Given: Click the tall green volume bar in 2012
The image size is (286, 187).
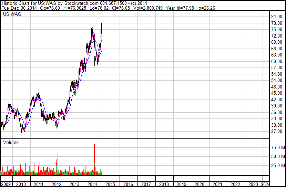Looking at the screenshot, I should [58, 165].
